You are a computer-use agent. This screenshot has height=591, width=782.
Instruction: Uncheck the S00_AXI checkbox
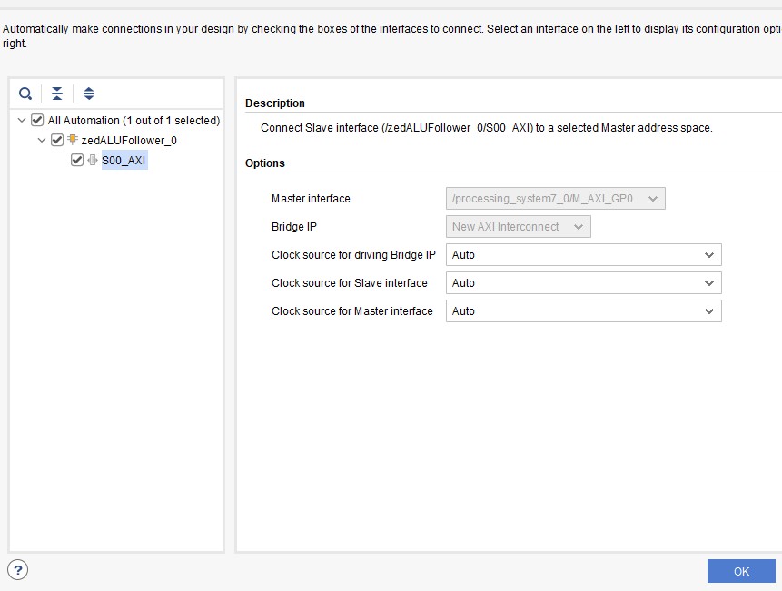[x=77, y=161]
